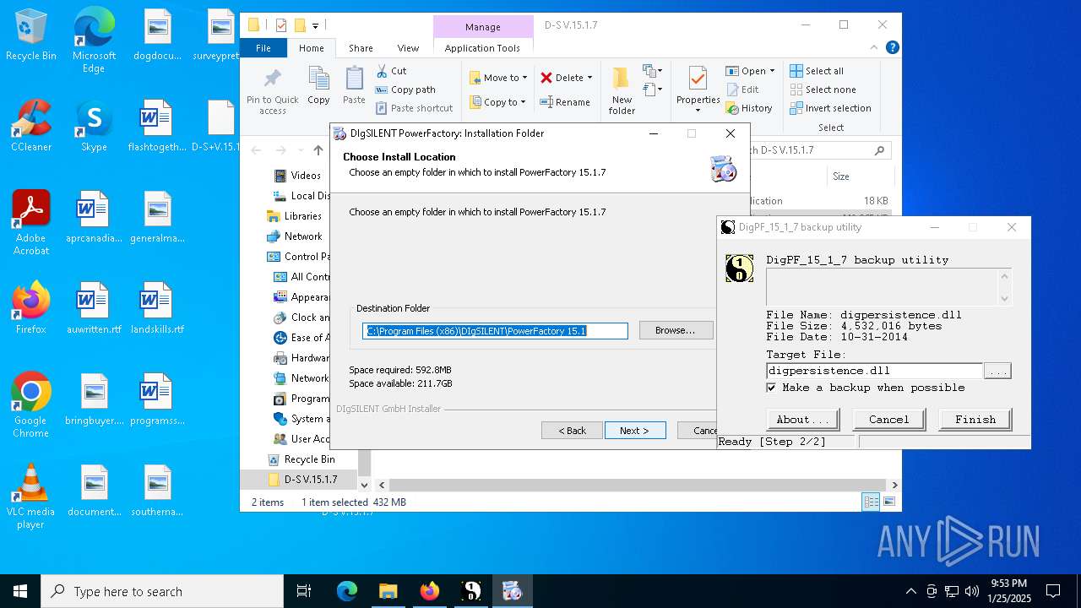Select the Application Tools tab
1081x608 pixels.
(x=482, y=48)
